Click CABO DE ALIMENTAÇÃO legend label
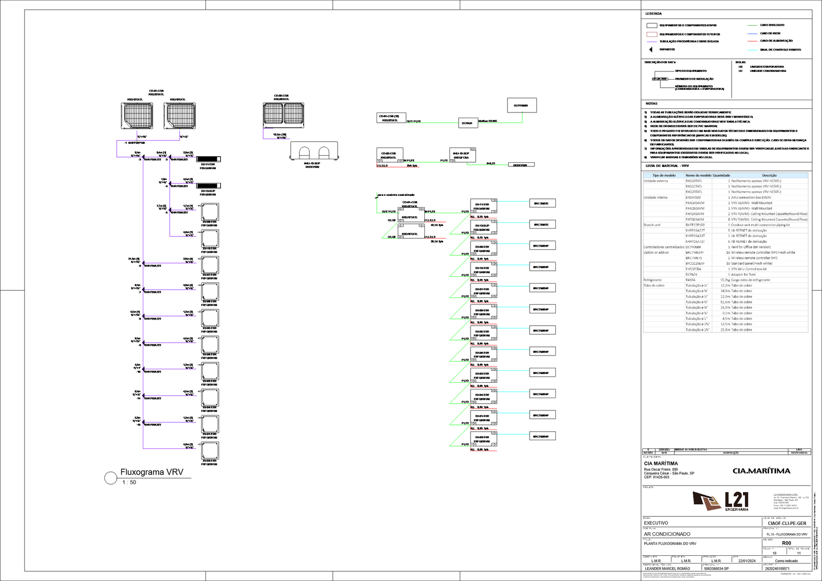Screen dimensions: 822x581 point(776,41)
